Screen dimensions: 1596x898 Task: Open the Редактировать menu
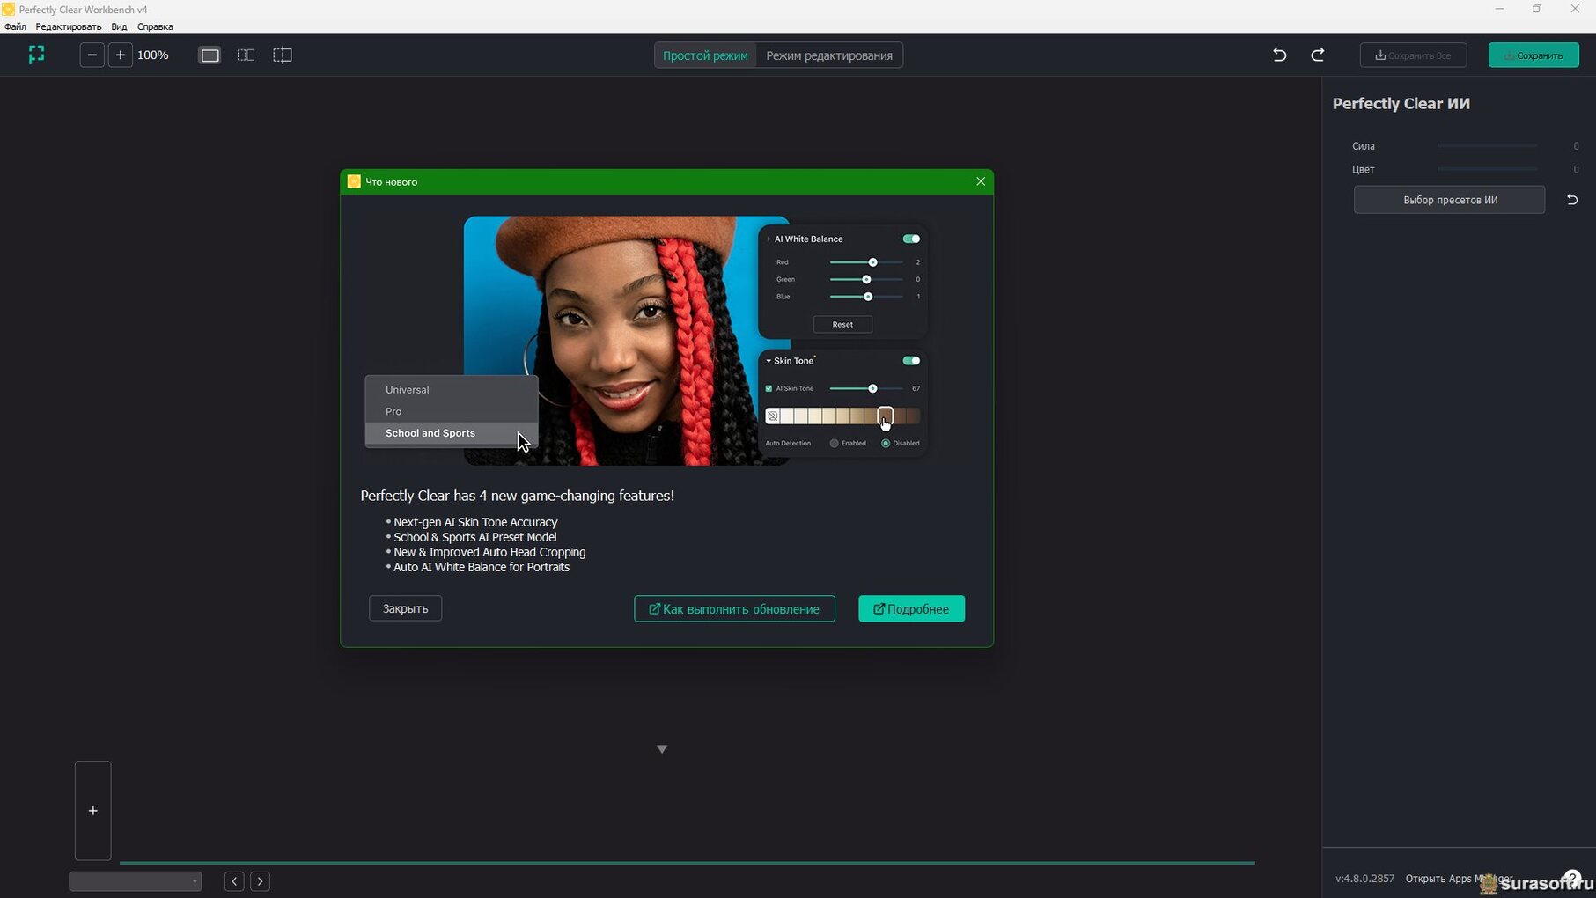click(69, 26)
